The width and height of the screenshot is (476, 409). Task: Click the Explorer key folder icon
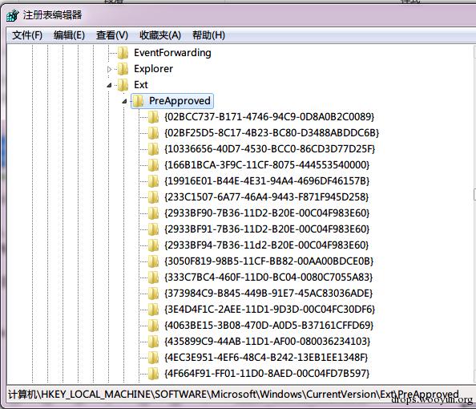[x=123, y=69]
